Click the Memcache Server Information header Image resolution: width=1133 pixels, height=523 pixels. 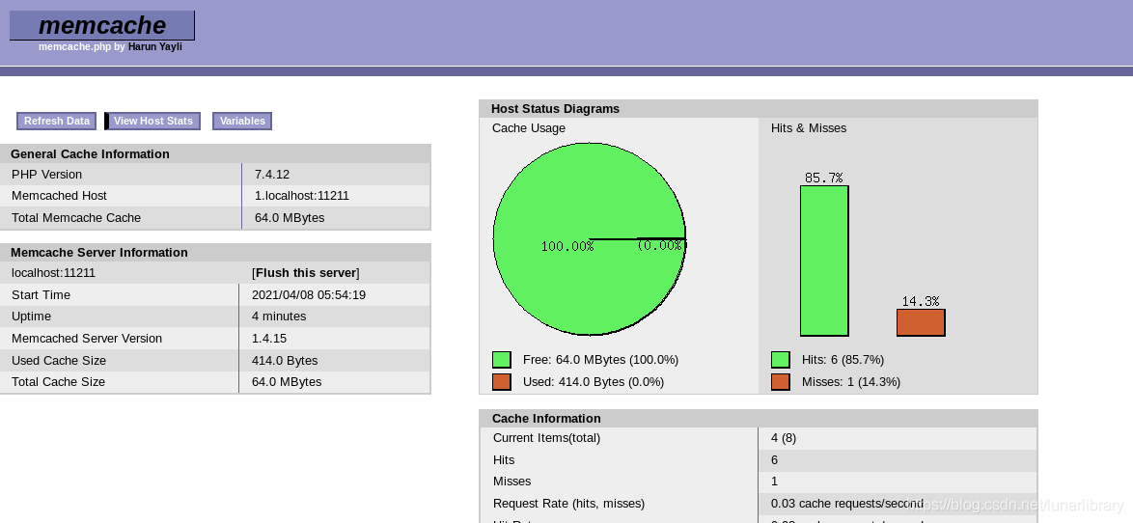coord(99,252)
